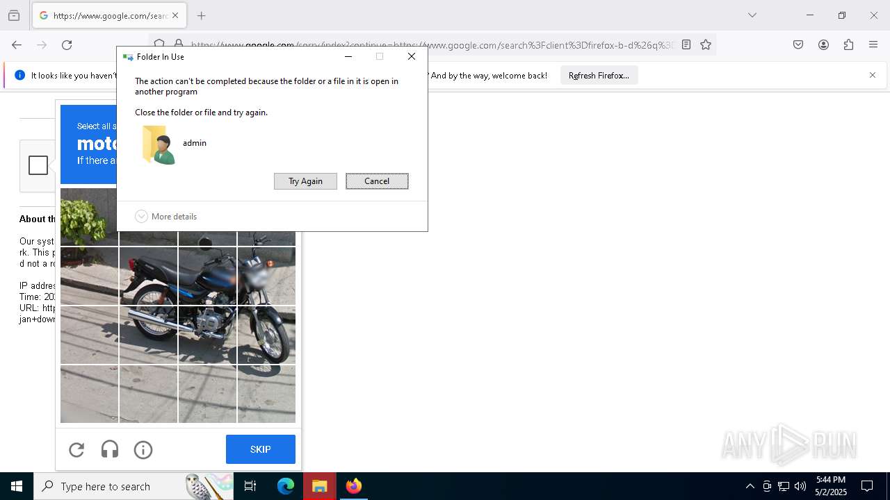The height and width of the screenshot is (500, 890).
Task: Click Refresh Firefox button in notification bar
Action: 599,76
